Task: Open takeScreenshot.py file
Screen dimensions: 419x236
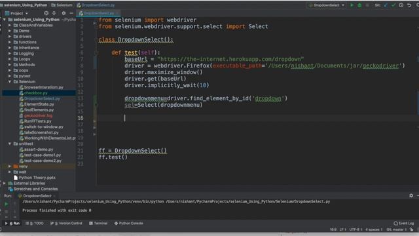Action: click(41, 132)
